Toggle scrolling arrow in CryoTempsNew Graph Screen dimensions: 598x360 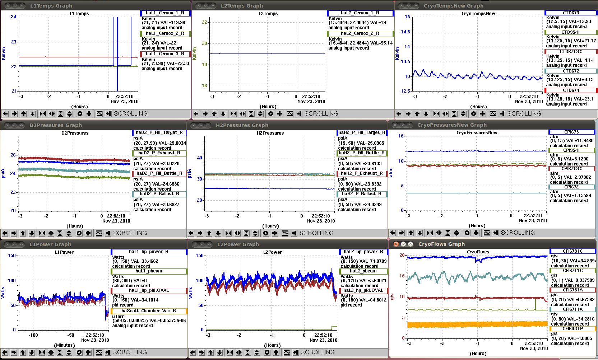click(x=502, y=114)
